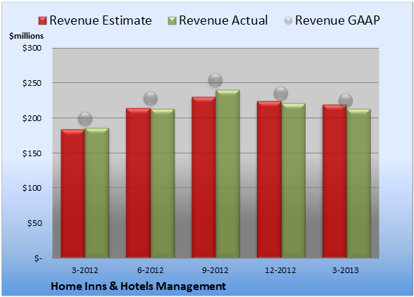Click the '3-2013' x-axis label
Image resolution: width=414 pixels, height=297 pixels.
coord(346,270)
